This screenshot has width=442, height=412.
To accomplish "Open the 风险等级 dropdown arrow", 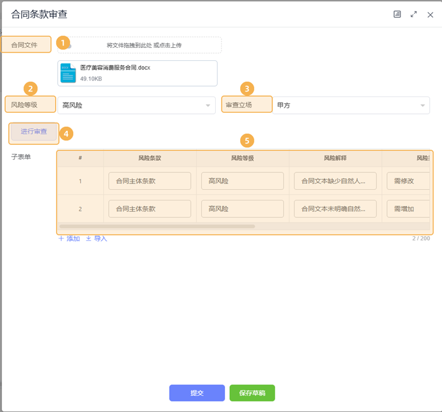I will 208,105.
